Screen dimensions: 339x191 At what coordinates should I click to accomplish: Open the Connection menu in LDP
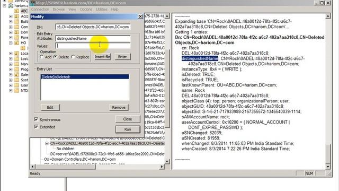[40, 10]
